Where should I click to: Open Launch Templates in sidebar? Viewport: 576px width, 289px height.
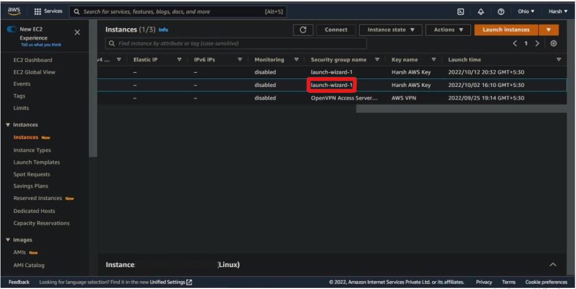point(36,162)
